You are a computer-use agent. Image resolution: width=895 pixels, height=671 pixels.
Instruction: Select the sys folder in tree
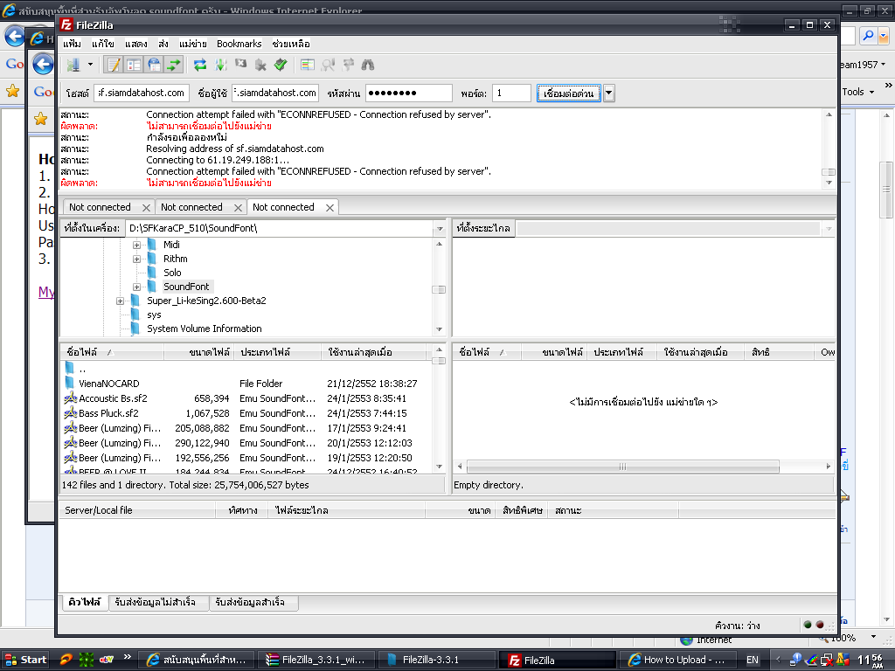pyautogui.click(x=154, y=315)
